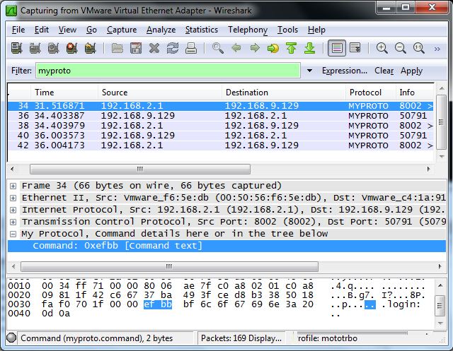Restart the running capture icon

(x=91, y=48)
